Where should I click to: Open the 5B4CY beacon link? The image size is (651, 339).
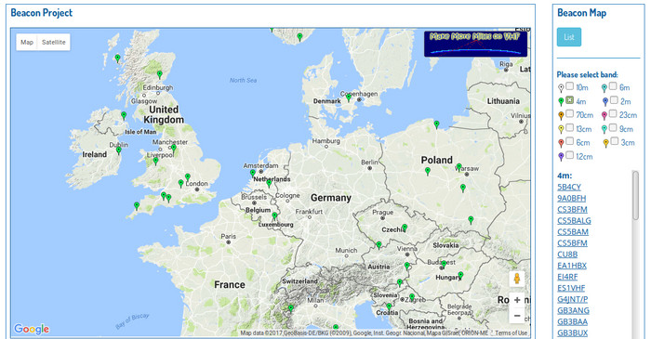point(569,187)
